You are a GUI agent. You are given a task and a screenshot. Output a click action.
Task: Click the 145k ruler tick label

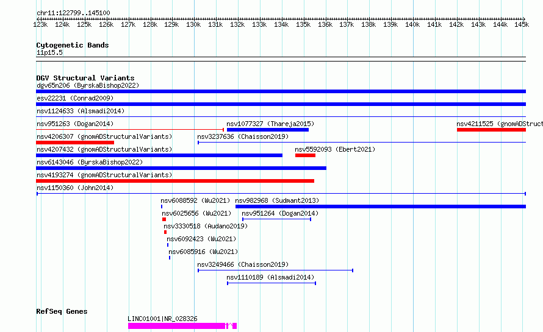(x=522, y=24)
